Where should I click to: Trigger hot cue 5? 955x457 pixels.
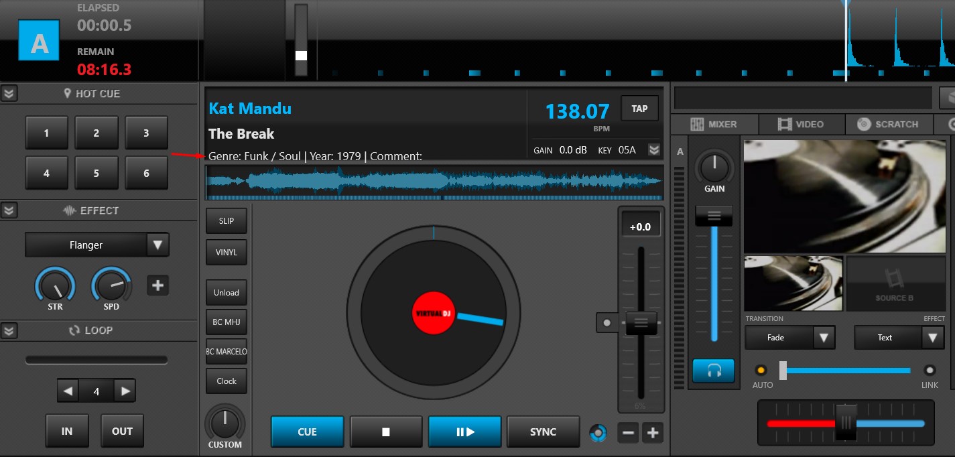tap(97, 173)
